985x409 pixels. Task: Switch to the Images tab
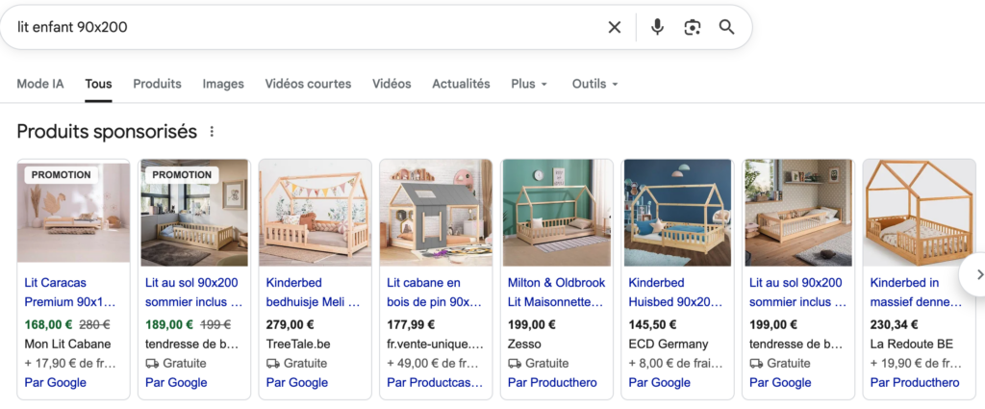pyautogui.click(x=223, y=84)
